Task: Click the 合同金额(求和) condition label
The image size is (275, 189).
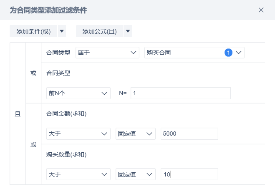Action: click(66, 113)
